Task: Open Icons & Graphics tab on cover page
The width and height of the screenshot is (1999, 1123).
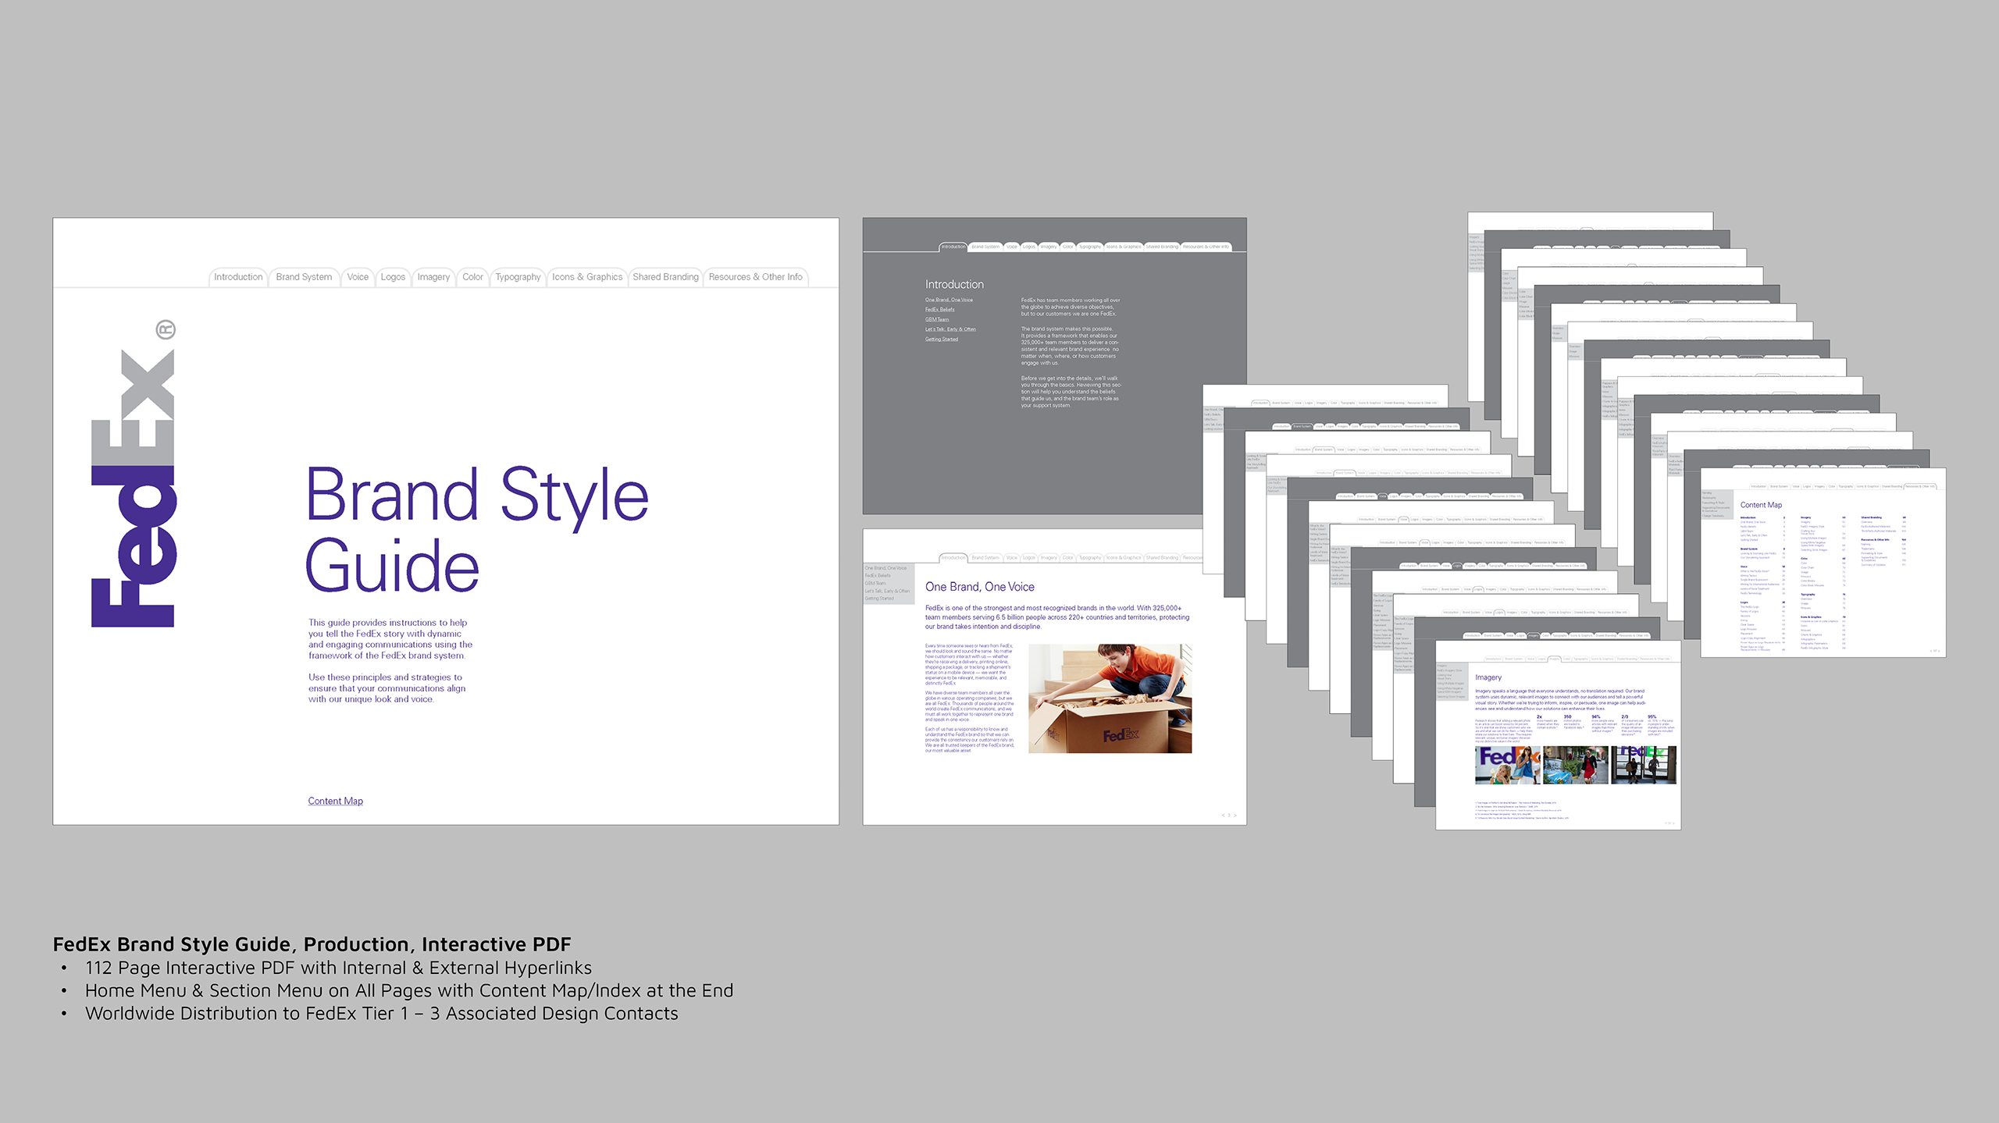Action: coord(587,277)
